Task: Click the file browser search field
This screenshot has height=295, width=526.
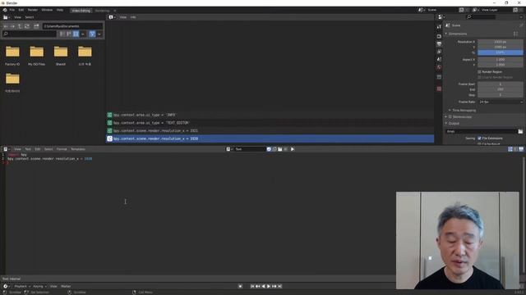Action: (30, 34)
